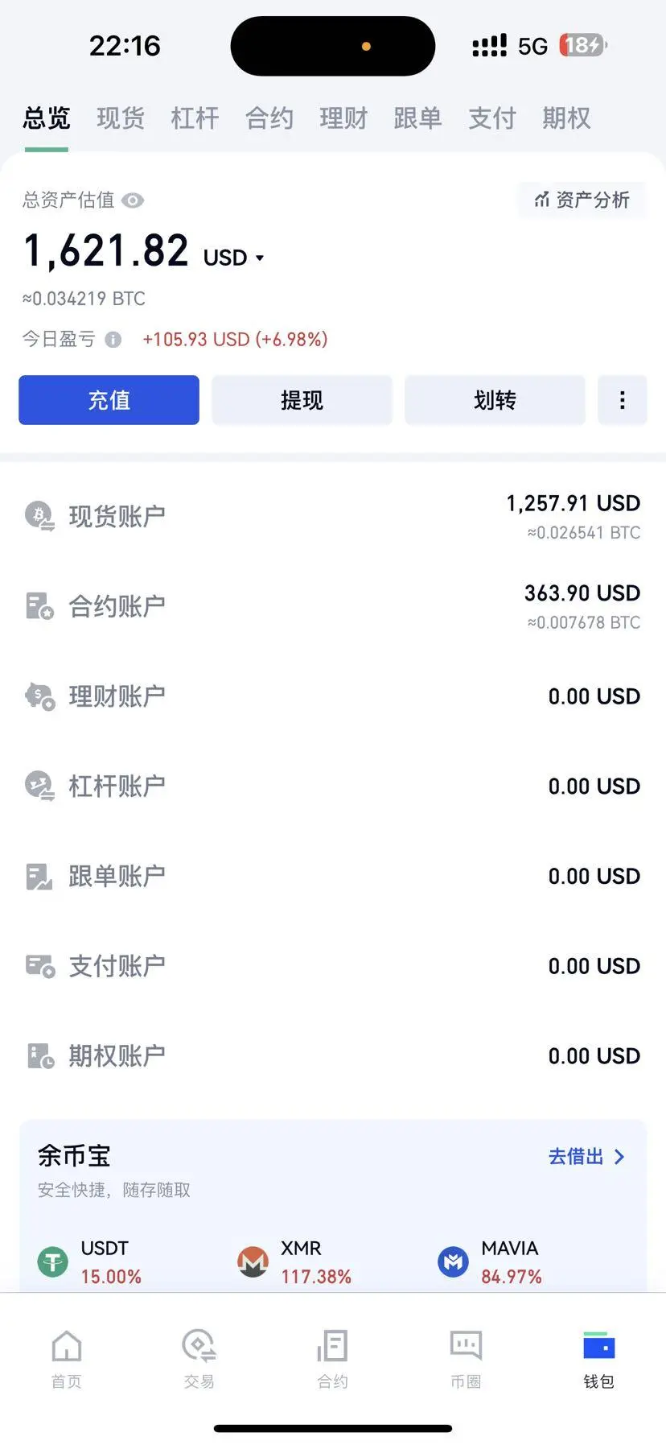The image size is (666, 1445).
Task: Open the 期权账户 options icon
Action: [x=39, y=1055]
